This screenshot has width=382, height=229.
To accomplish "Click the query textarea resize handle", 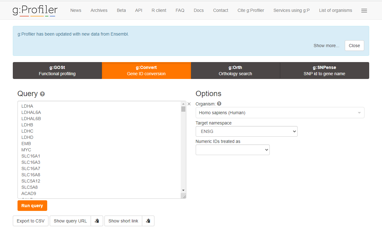I will coord(184,197).
